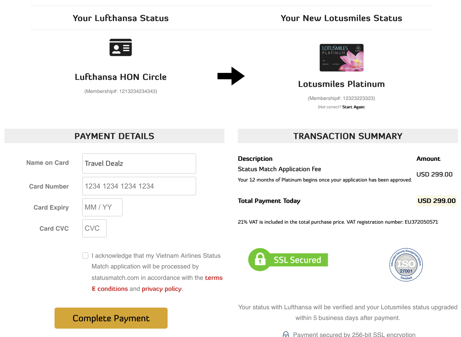Click the green SSL Secured badge
This screenshot has height=337, width=461.
pyautogui.click(x=288, y=260)
